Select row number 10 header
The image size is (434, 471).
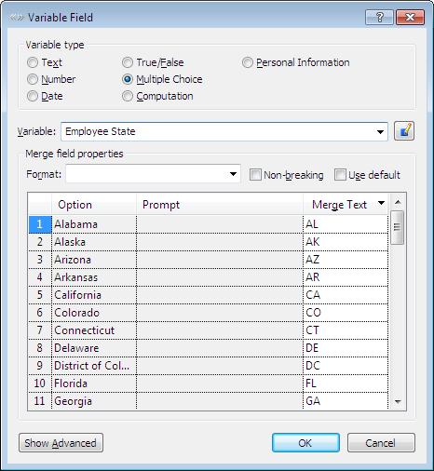click(x=40, y=384)
